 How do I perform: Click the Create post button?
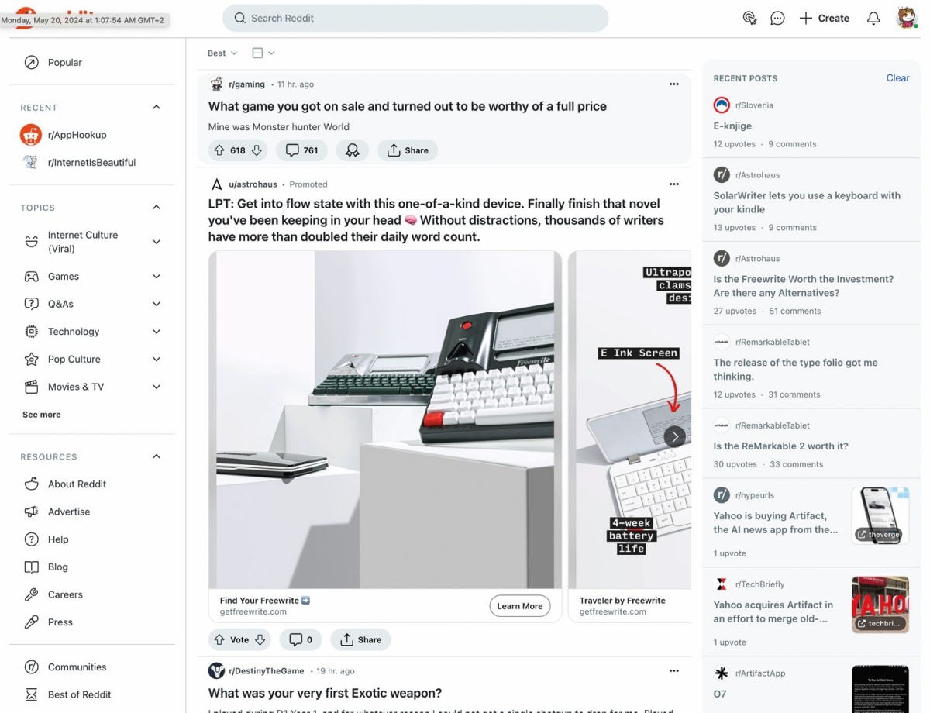click(824, 18)
